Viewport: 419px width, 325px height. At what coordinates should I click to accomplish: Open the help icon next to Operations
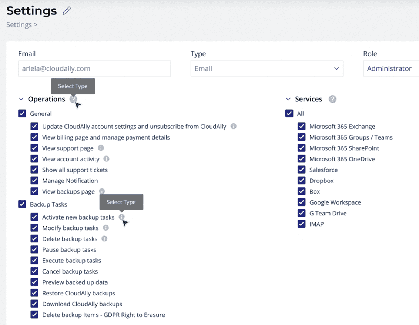(x=73, y=99)
